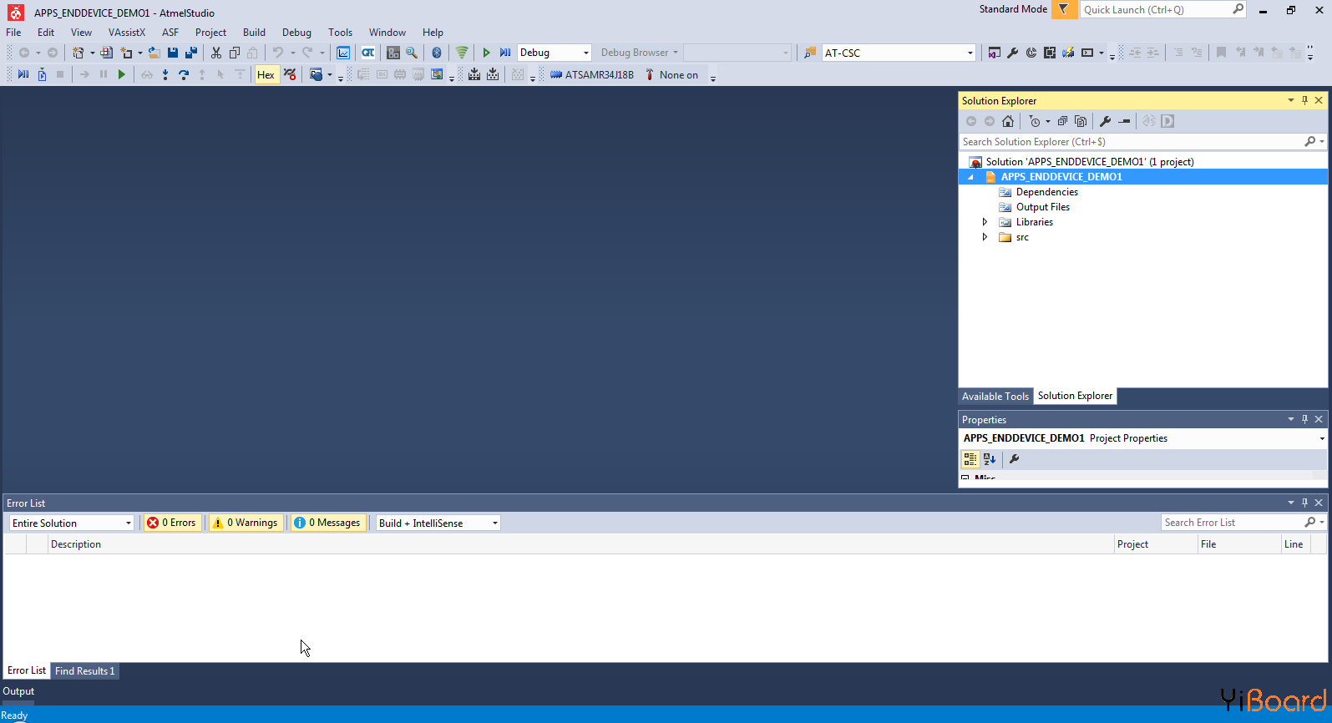This screenshot has height=723, width=1332.
Task: Click the Output panel tab
Action: (18, 691)
